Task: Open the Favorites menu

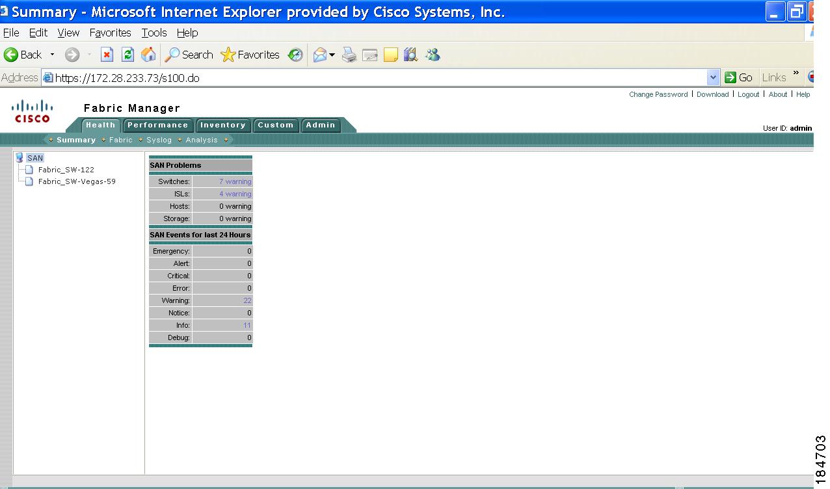Action: pyautogui.click(x=111, y=33)
